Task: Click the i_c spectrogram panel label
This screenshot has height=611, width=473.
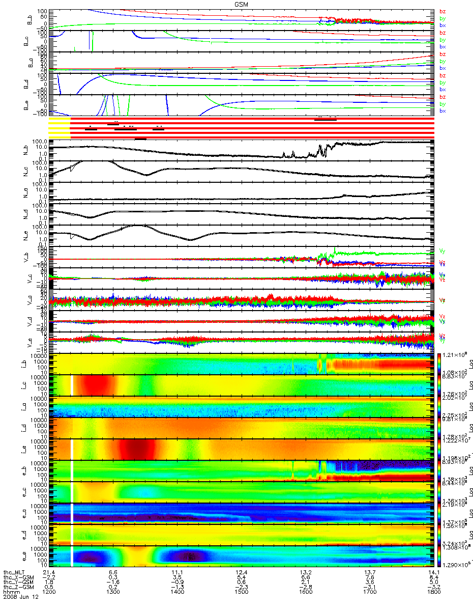Action: point(24,385)
